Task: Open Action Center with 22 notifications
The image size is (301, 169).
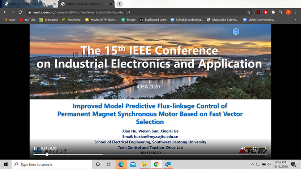Action: pos(294,165)
